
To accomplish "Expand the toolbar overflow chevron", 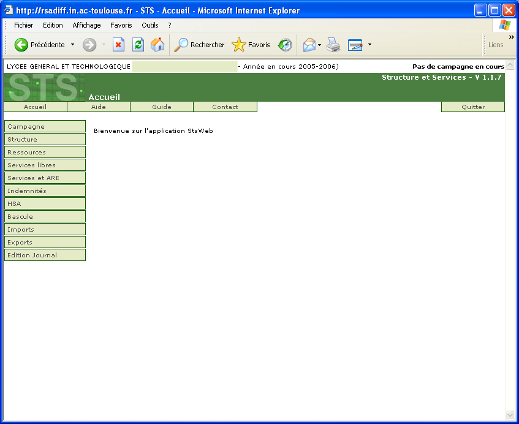I will click(x=512, y=37).
